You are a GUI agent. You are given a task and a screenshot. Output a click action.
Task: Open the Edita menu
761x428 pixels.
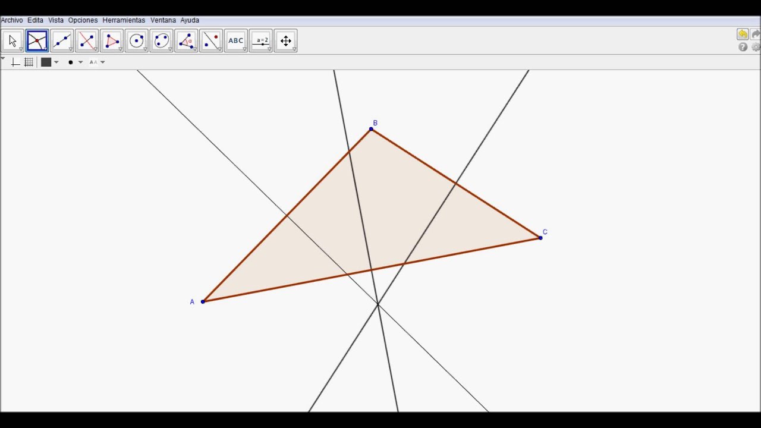pyautogui.click(x=35, y=20)
